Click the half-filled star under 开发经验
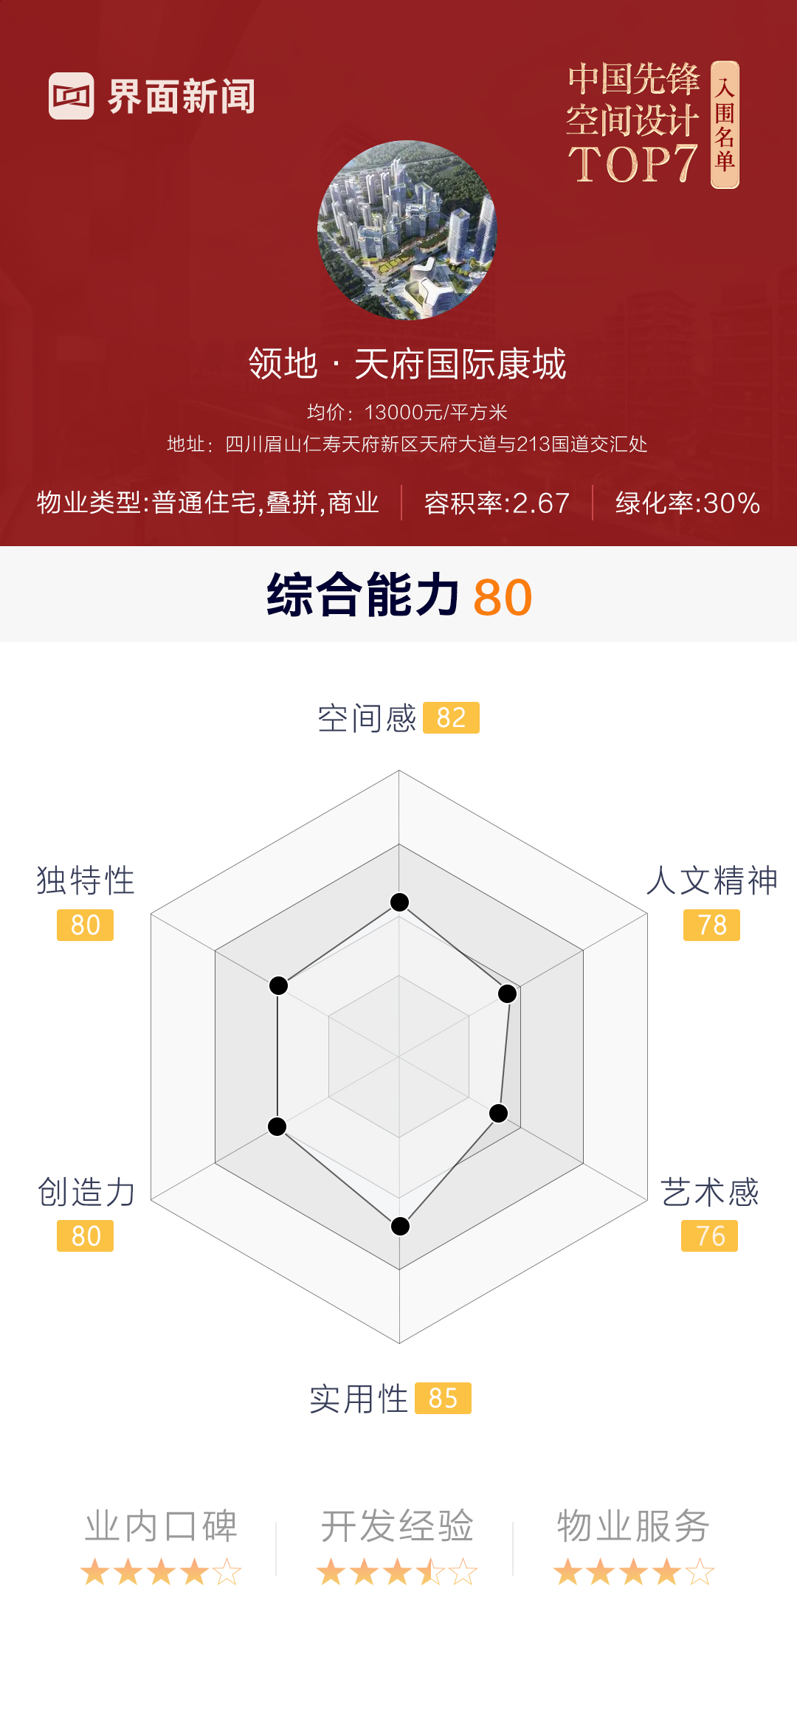 [x=429, y=1572]
